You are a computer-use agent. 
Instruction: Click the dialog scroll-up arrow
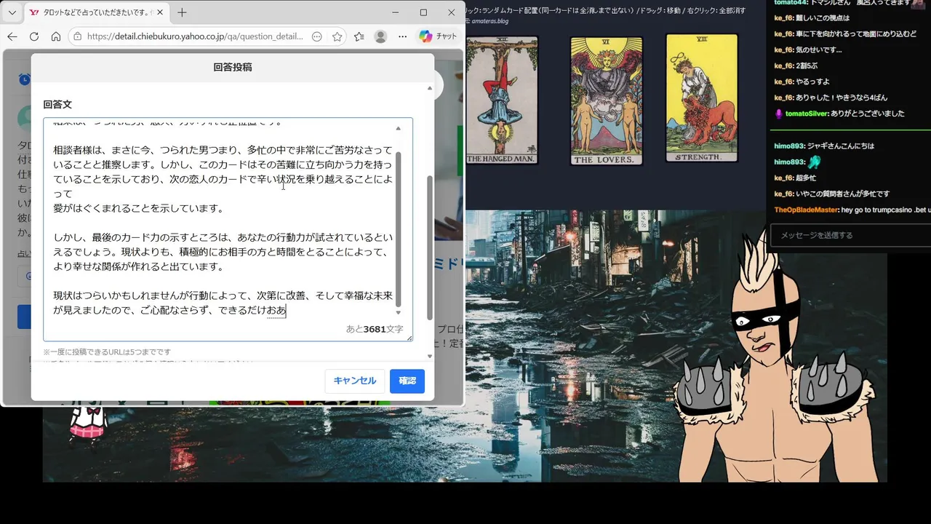429,88
